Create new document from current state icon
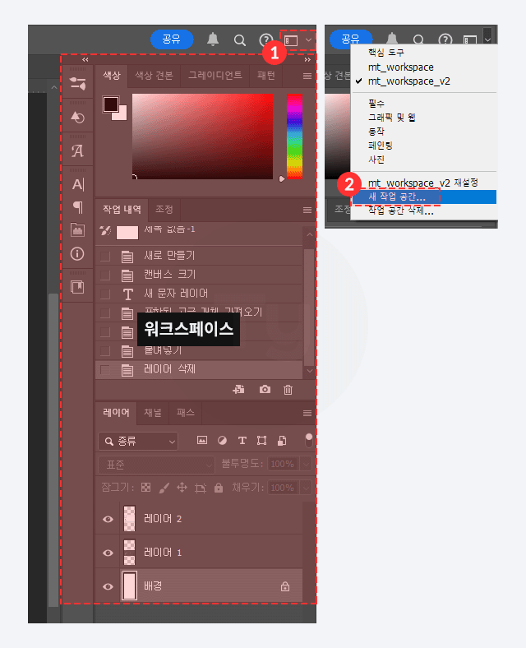Screen dimensions: 526x648 click(x=238, y=389)
